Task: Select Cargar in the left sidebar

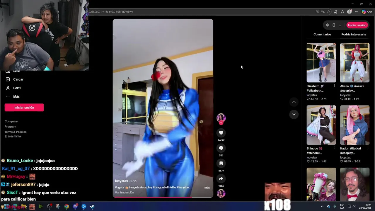Action: (15, 79)
